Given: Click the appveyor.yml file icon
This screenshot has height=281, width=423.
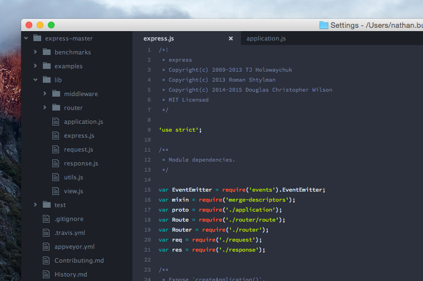Looking at the screenshot, I should click(46, 247).
